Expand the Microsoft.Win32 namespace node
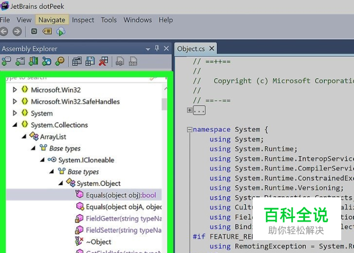This screenshot has height=253, width=354. click(15, 90)
